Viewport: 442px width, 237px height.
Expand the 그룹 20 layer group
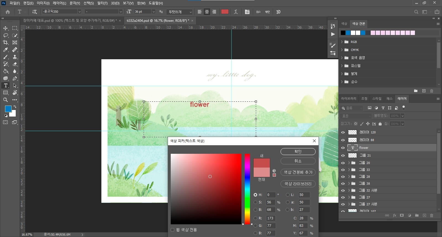(x=349, y=163)
